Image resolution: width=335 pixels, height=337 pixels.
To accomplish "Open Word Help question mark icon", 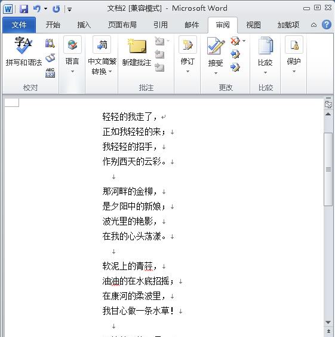I will click(327, 24).
